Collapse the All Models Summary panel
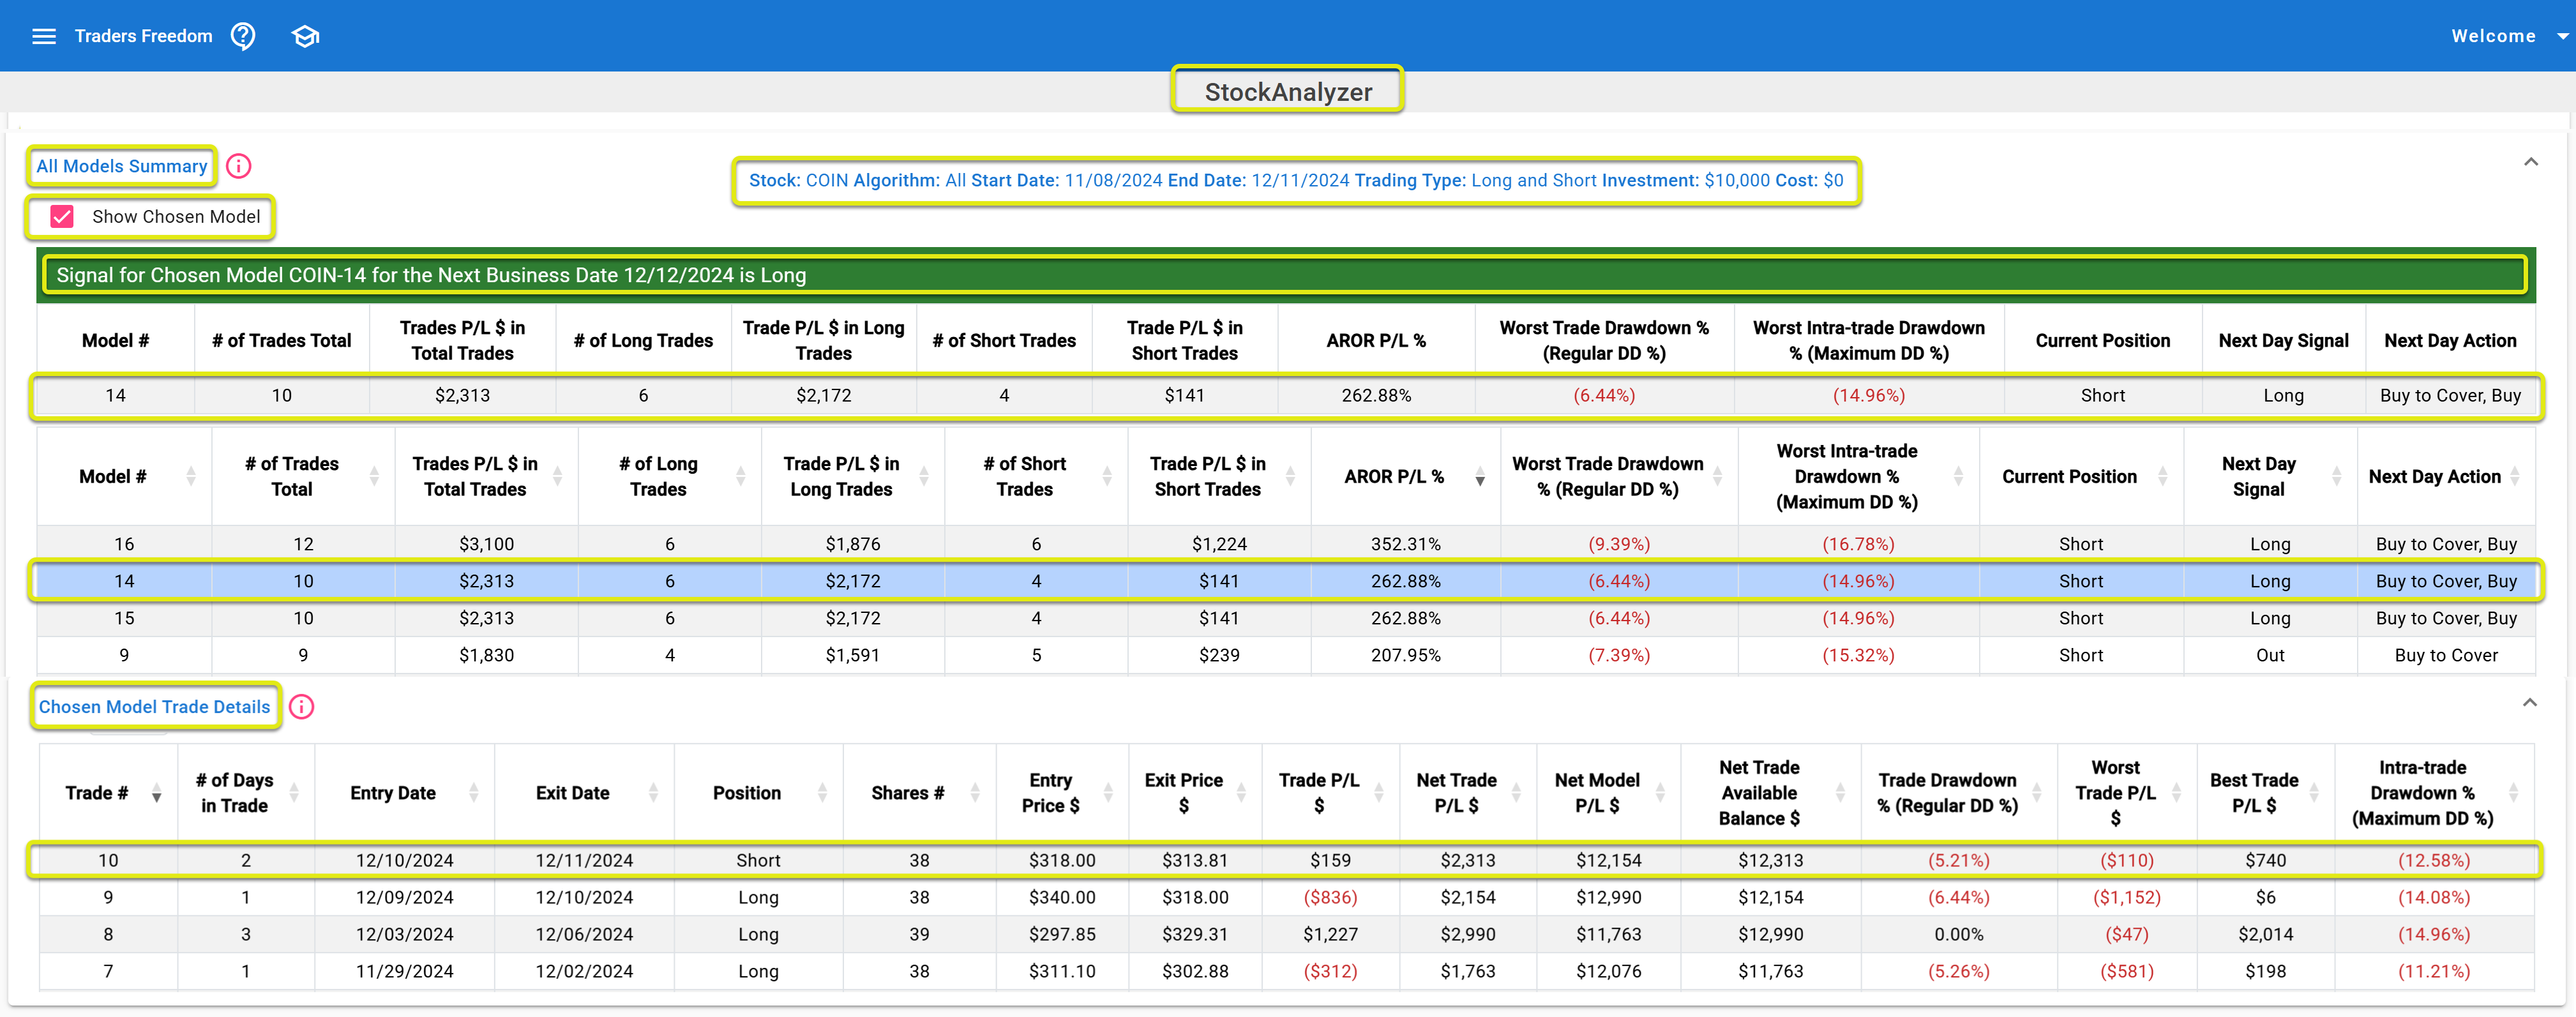2576x1017 pixels. 2530,162
